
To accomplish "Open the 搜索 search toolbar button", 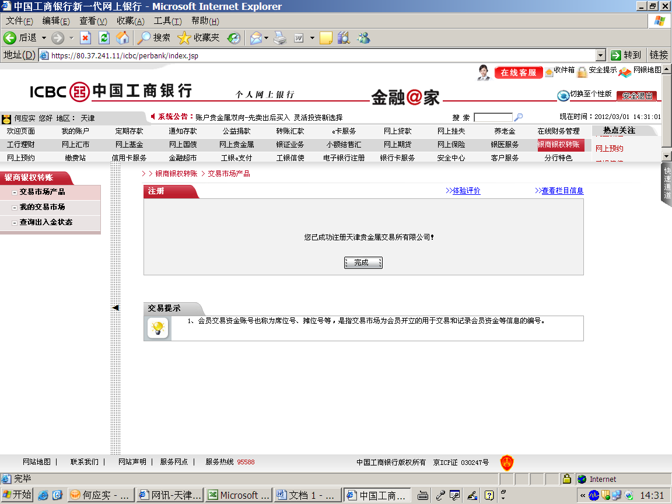I will (154, 38).
